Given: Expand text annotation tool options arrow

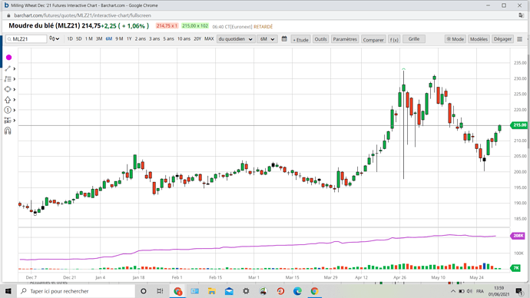Looking at the screenshot, I should pos(14,79).
